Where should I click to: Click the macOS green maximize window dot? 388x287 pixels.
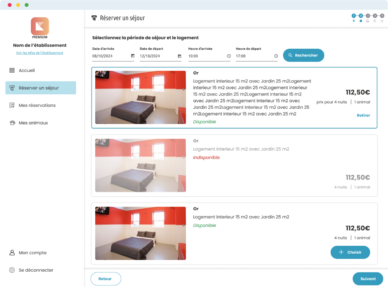27,5
